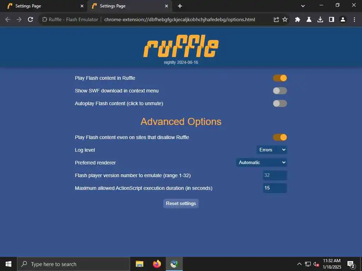
Task: Close the second Settings Page tab
Action: [x=167, y=6]
